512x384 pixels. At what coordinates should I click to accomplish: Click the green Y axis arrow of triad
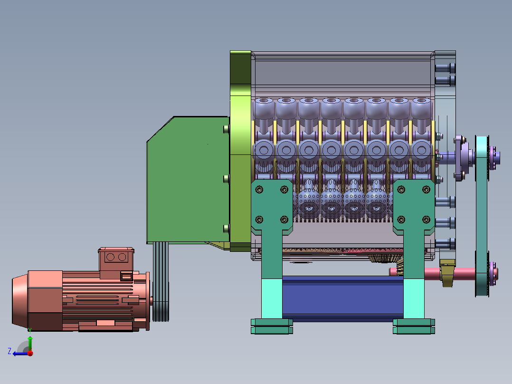[x=30, y=342]
